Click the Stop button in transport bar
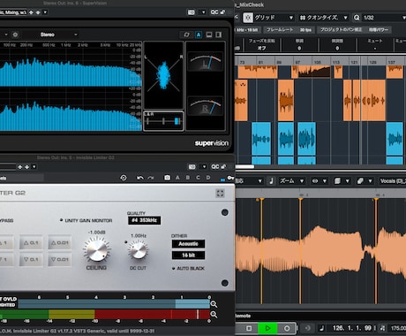Viewport: 406px width, 336px height. pos(249,328)
